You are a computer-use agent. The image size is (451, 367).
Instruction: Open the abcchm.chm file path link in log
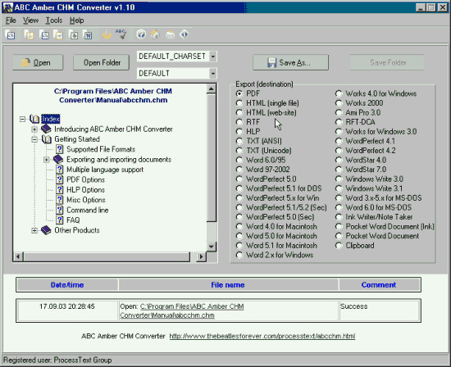click(x=182, y=311)
